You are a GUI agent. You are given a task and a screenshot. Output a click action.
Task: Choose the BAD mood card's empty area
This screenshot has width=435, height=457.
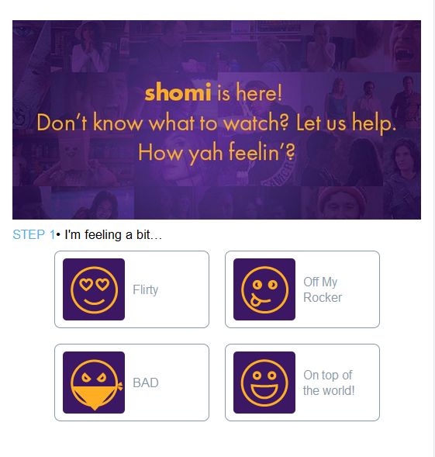[x=184, y=383]
